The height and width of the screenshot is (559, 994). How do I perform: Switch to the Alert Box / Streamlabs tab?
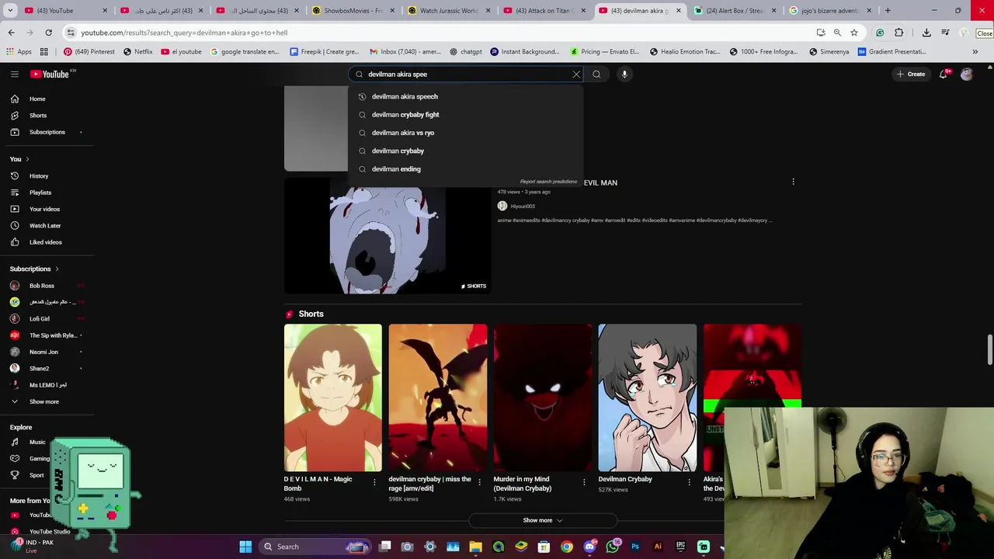click(x=735, y=11)
